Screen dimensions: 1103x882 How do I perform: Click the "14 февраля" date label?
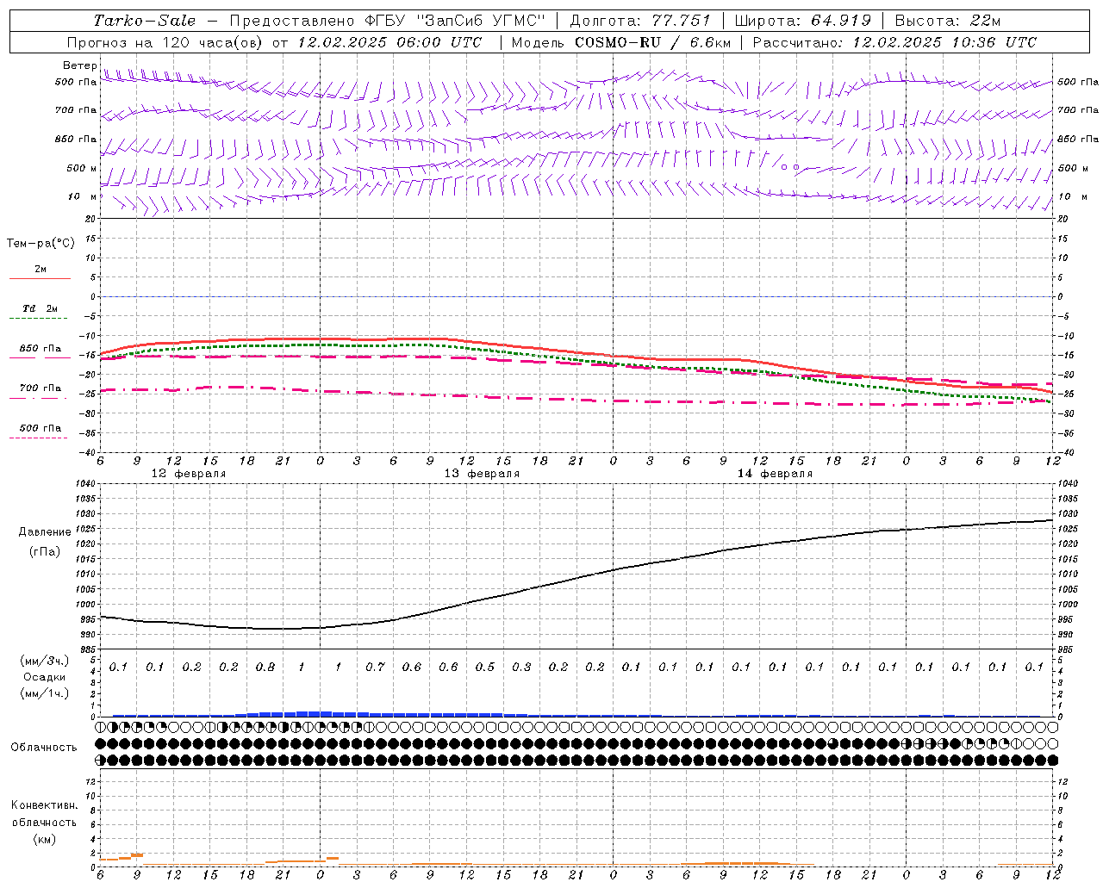(775, 474)
